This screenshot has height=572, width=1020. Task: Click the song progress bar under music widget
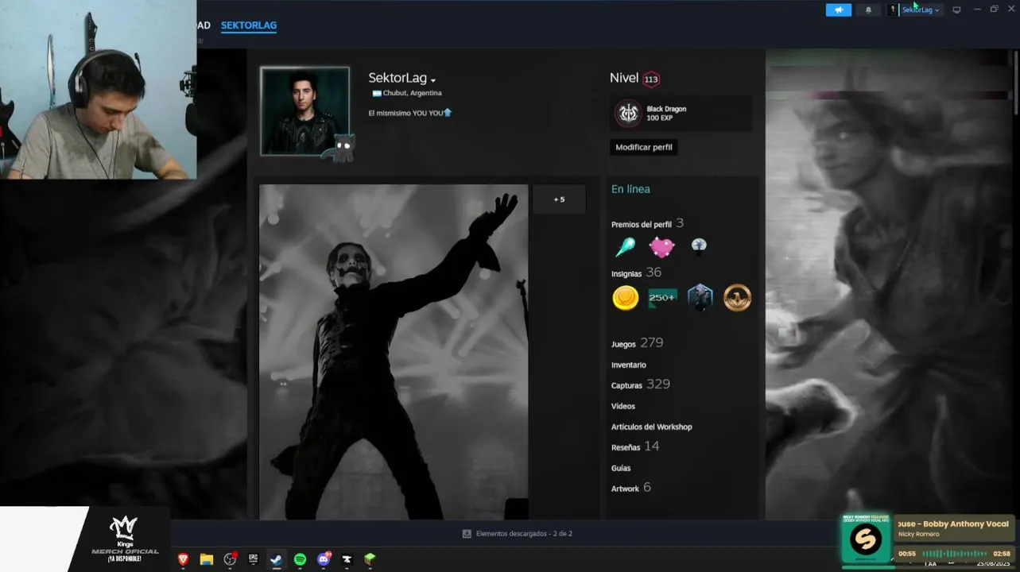pyautogui.click(x=867, y=567)
